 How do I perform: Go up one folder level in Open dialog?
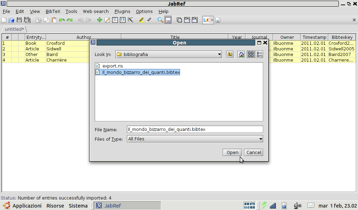230,54
